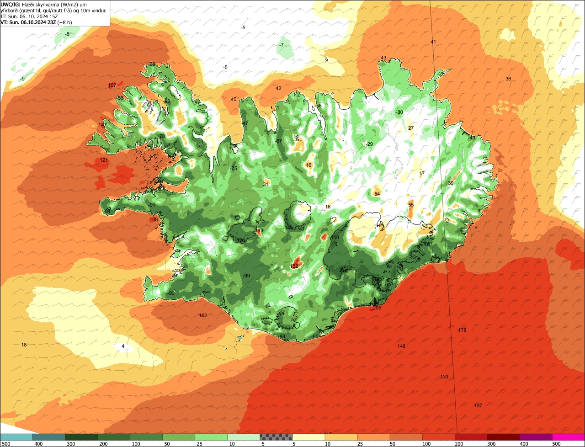585x447 pixels.
Task: Click the value 102 off the southwest coast
Action: pos(203,315)
